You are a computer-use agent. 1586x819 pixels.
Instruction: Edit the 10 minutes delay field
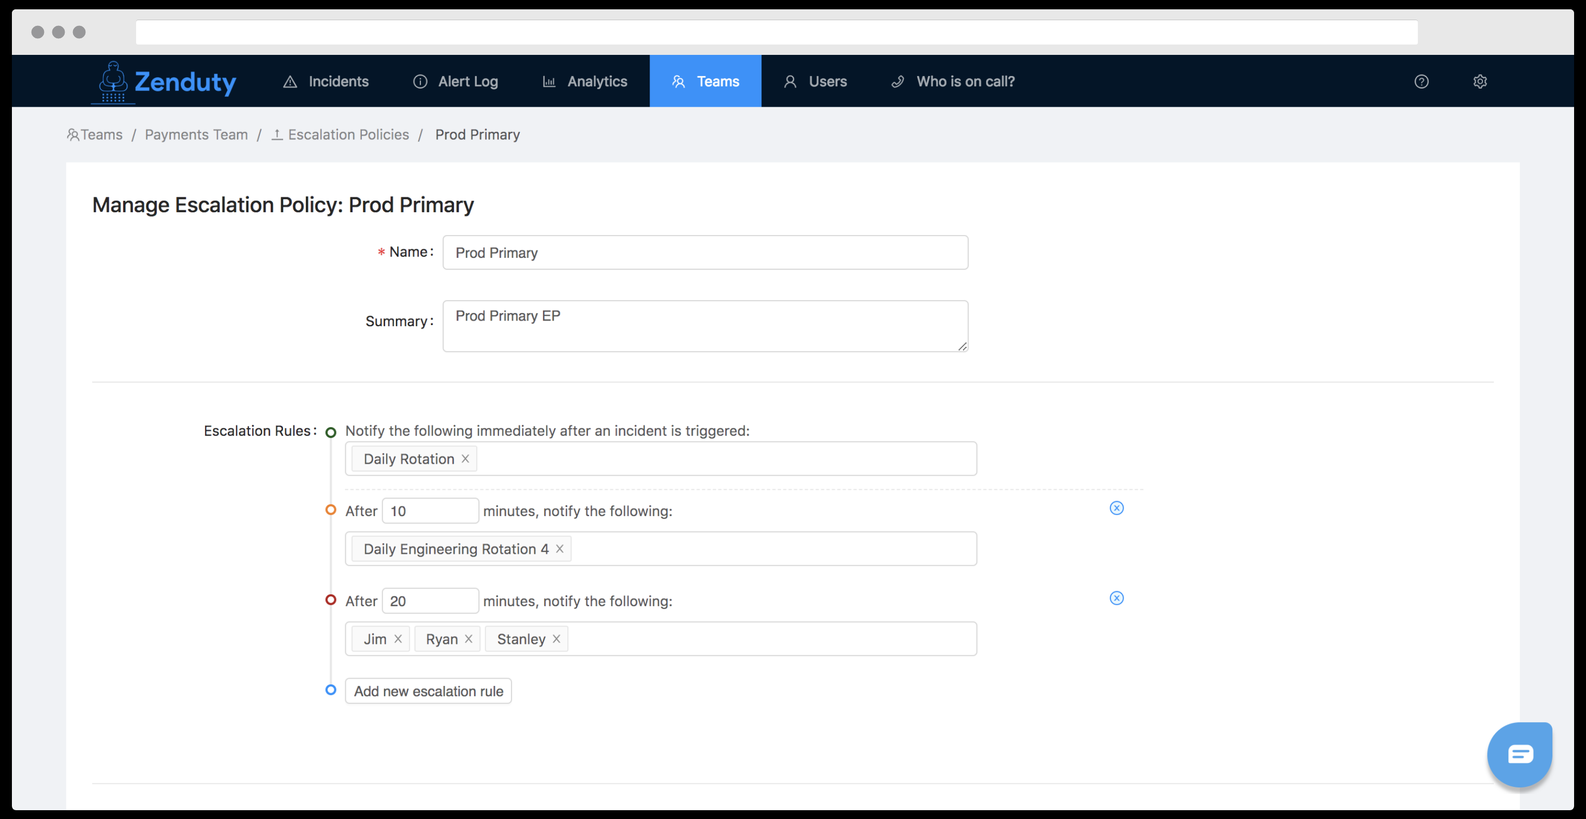(430, 511)
